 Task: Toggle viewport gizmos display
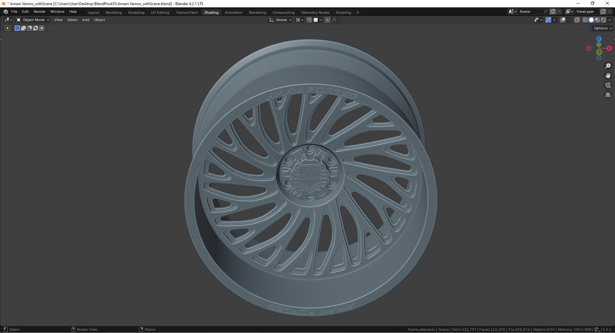(x=548, y=20)
